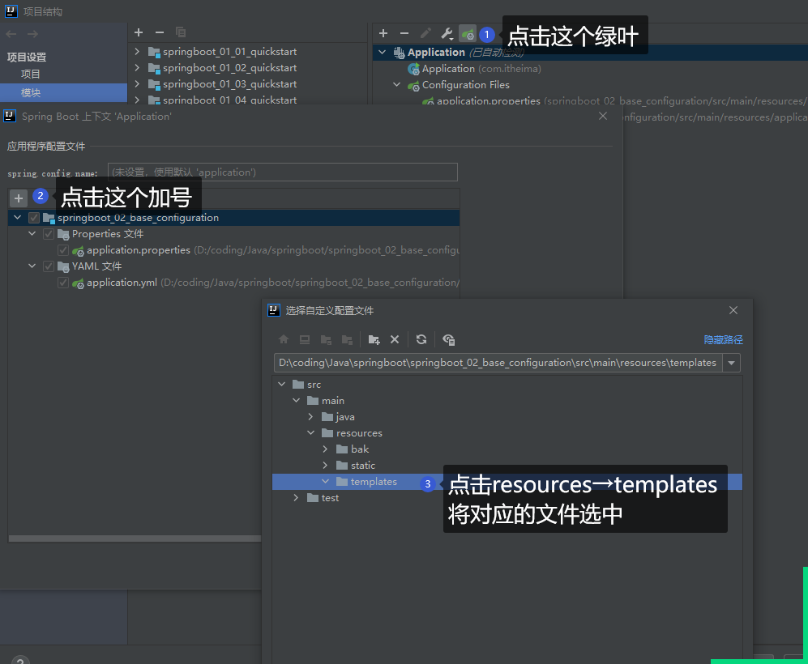This screenshot has height=664, width=808.
Task: Expand springboot_01_02_quickstart module
Action: [137, 67]
